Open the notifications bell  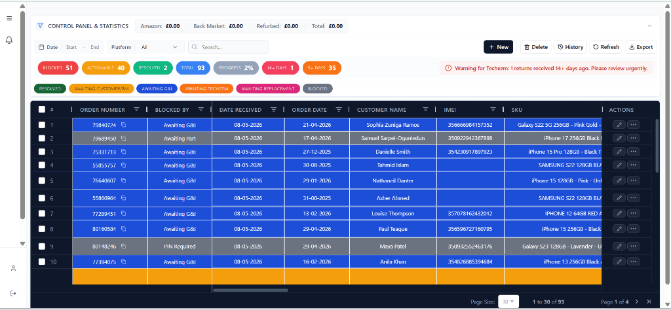tap(9, 40)
